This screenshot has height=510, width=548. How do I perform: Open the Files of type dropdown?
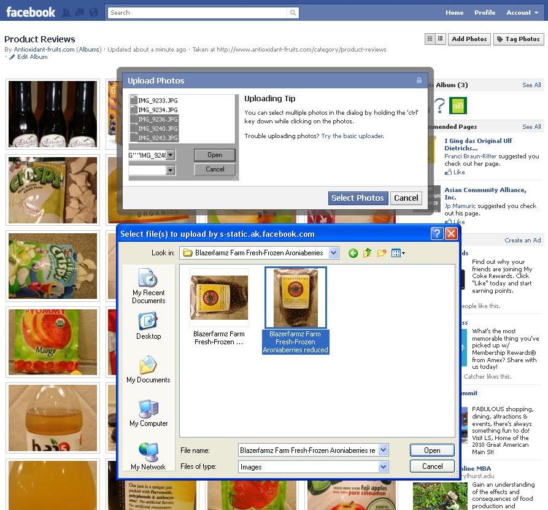(384, 467)
